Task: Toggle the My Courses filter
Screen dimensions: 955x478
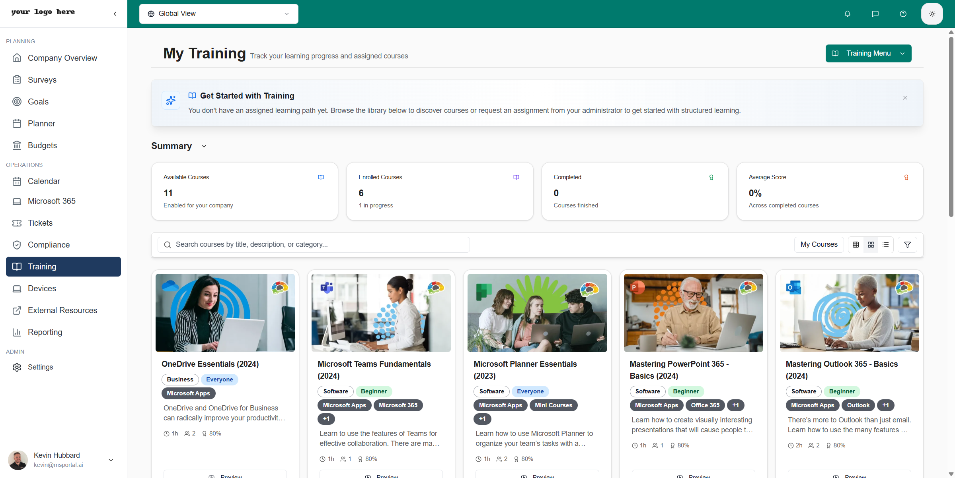Action: [819, 244]
